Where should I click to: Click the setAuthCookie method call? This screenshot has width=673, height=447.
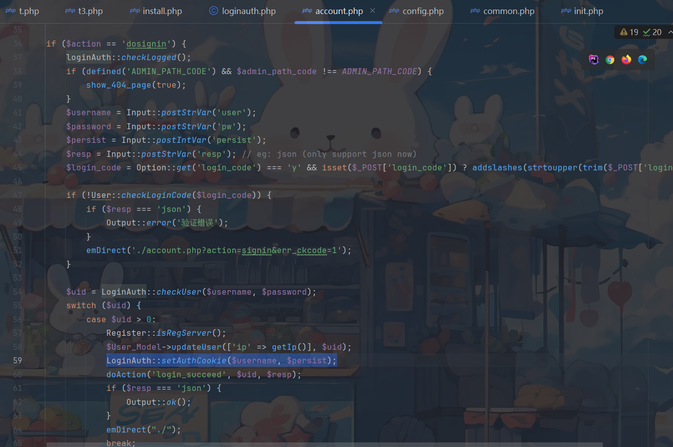coord(194,360)
